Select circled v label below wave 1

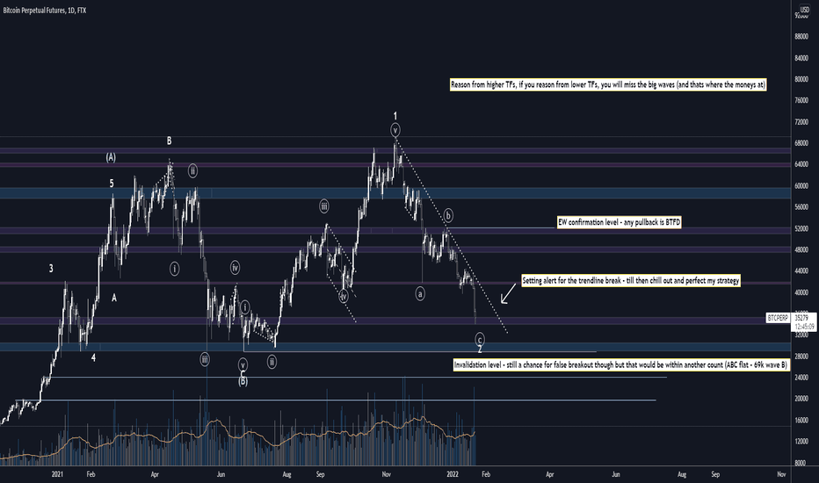(x=395, y=130)
